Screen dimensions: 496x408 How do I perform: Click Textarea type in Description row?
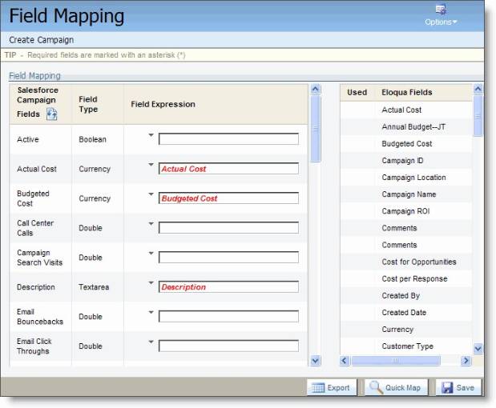tap(94, 287)
